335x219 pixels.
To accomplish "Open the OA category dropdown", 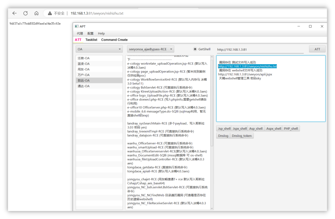I will [99, 49].
